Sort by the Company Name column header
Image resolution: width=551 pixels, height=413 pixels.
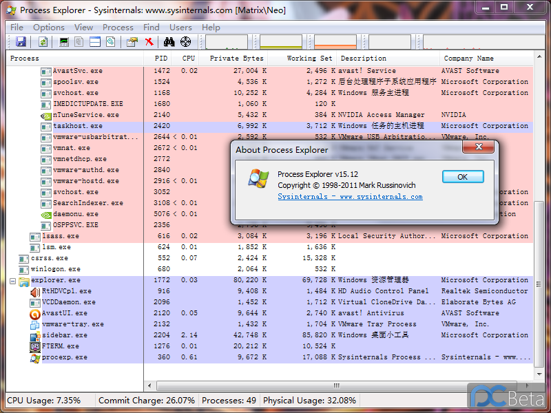[x=486, y=59]
